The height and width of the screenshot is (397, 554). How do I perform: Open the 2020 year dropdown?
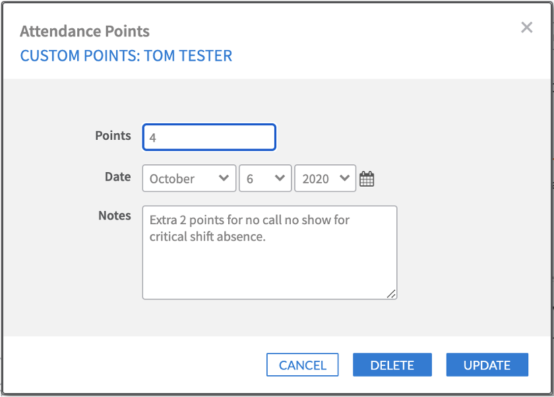tap(325, 178)
